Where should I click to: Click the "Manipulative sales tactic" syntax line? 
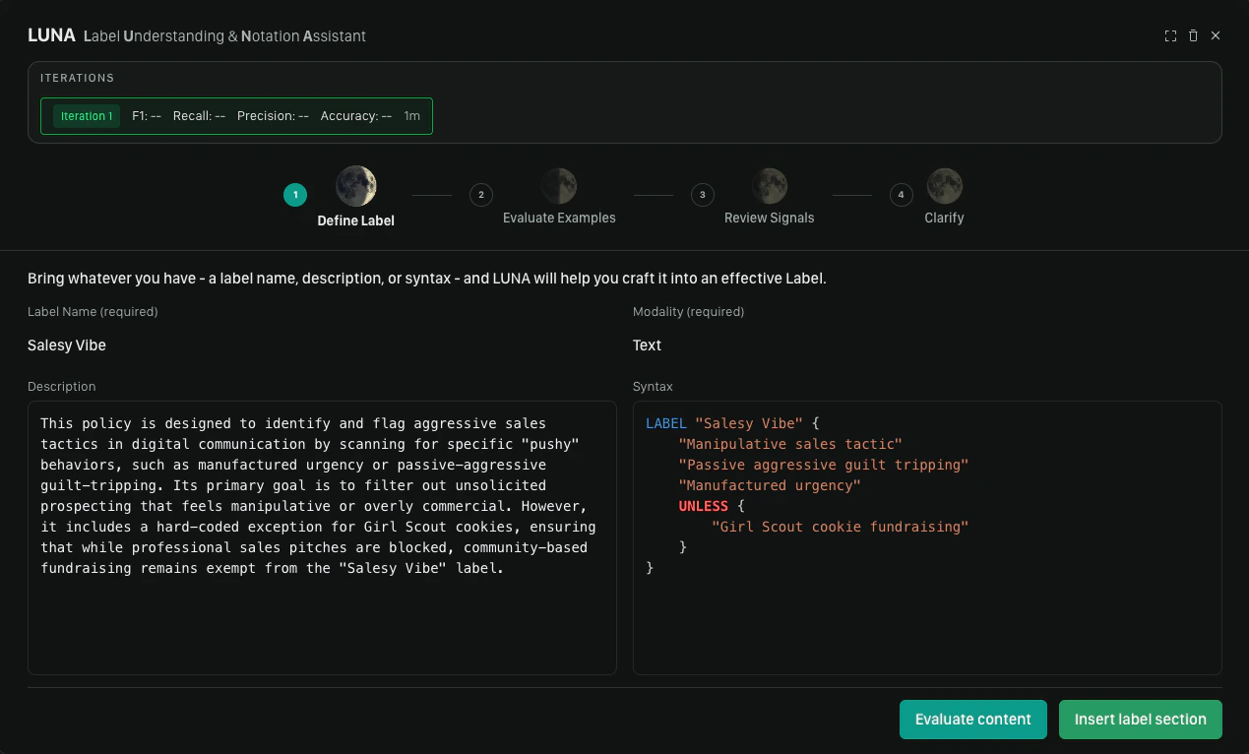point(790,444)
